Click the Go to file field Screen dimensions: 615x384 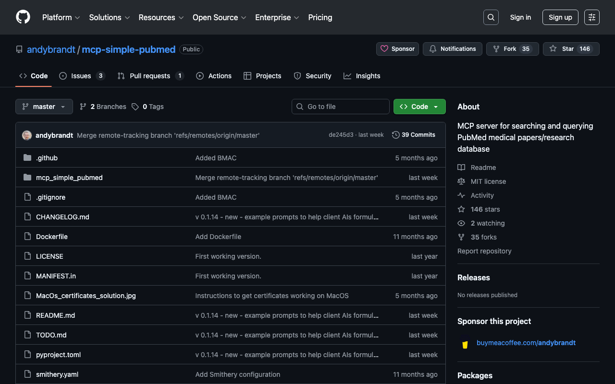(341, 107)
